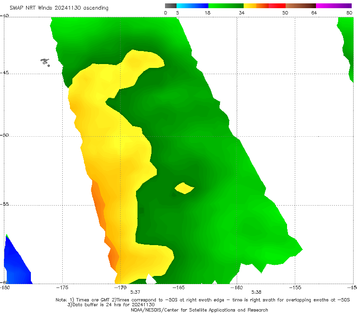The height and width of the screenshot is (313, 357).
Task: Click the blue segment of the wind color bar
Action: pos(192,6)
